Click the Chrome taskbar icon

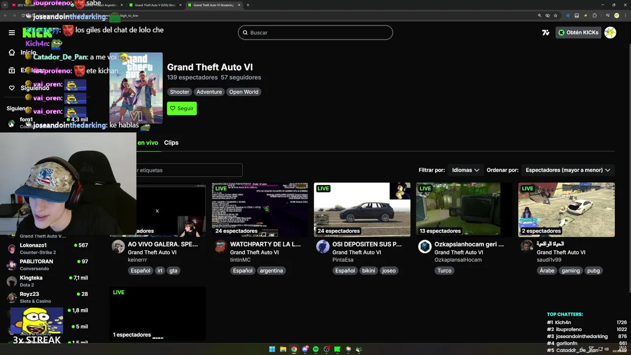click(x=294, y=349)
